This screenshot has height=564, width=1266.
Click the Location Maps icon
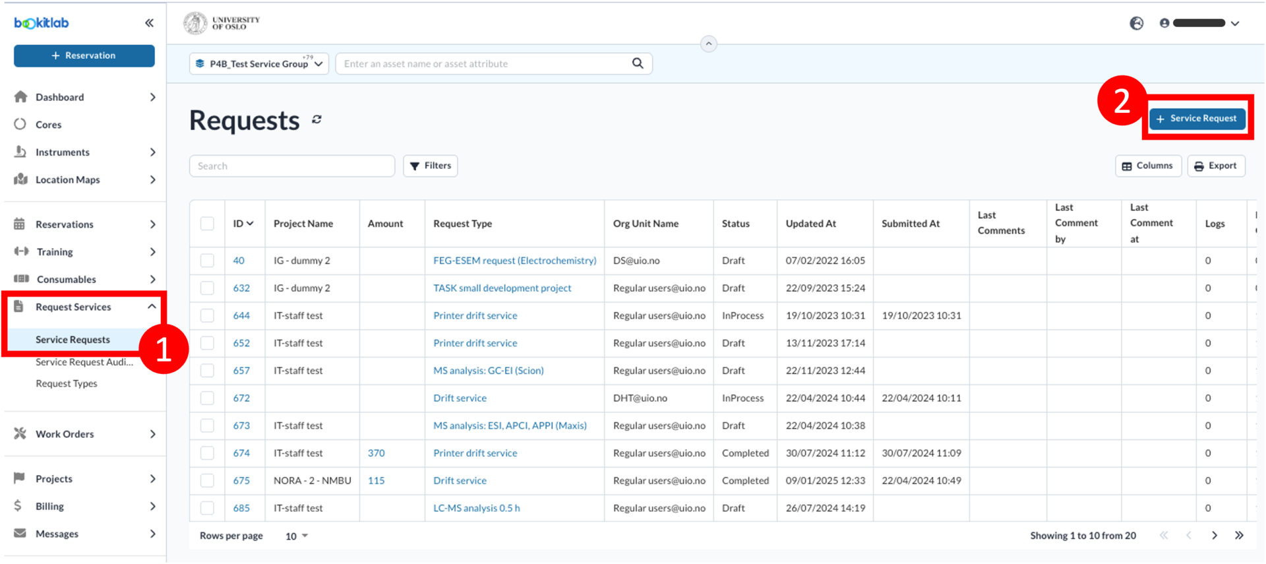point(20,179)
